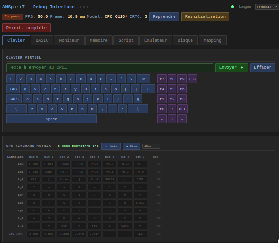Click the f7 function key
The width and height of the screenshot is (279, 243).
tap(162, 79)
